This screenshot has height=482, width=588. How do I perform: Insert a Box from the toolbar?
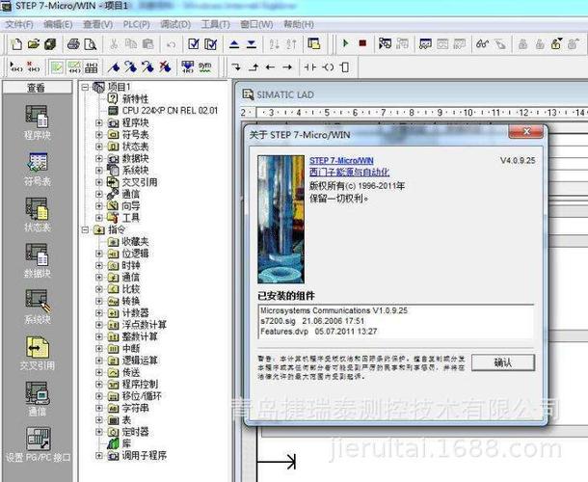pos(345,67)
